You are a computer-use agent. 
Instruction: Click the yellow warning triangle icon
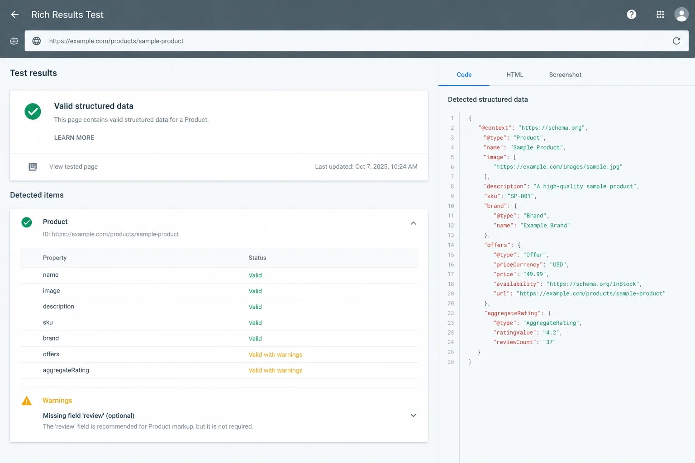pos(27,401)
